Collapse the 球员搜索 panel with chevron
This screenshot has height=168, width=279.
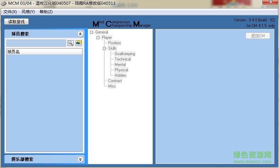coord(80,34)
